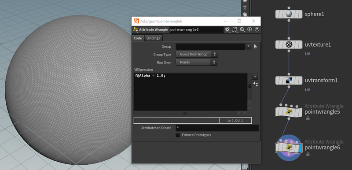
Task: Select the uvtransform1 node icon
Action: pyautogui.click(x=289, y=81)
